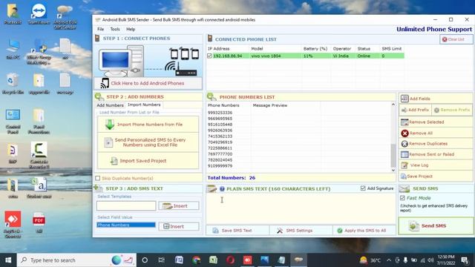Open the Help menu
Viewport: 475px width, 267px height.
point(131,29)
